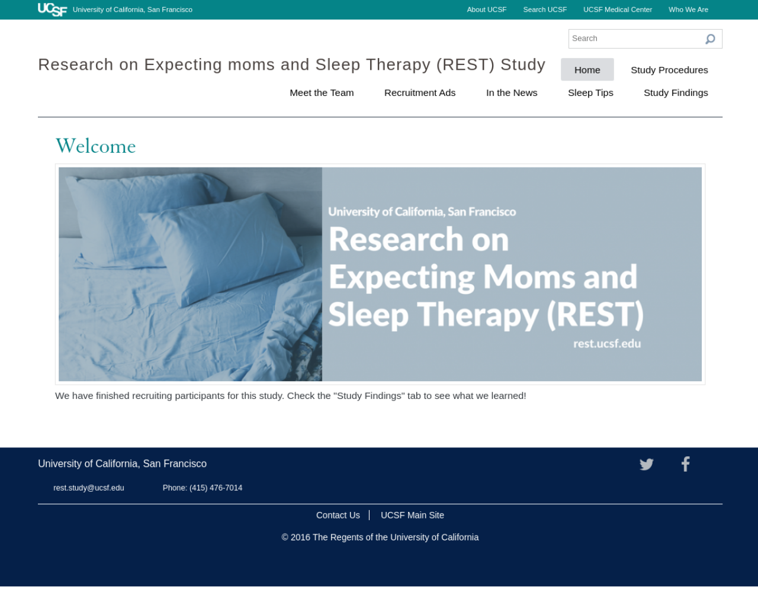
Task: Open In the News page
Action: point(512,93)
